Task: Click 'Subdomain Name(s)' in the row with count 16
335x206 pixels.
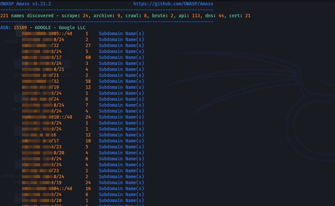Action: click(x=121, y=188)
